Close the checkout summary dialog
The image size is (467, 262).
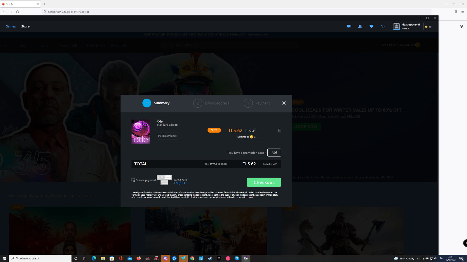pyautogui.click(x=284, y=103)
